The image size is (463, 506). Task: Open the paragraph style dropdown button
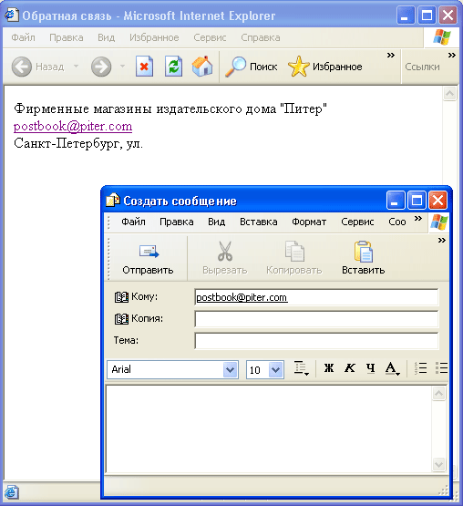pos(302,368)
